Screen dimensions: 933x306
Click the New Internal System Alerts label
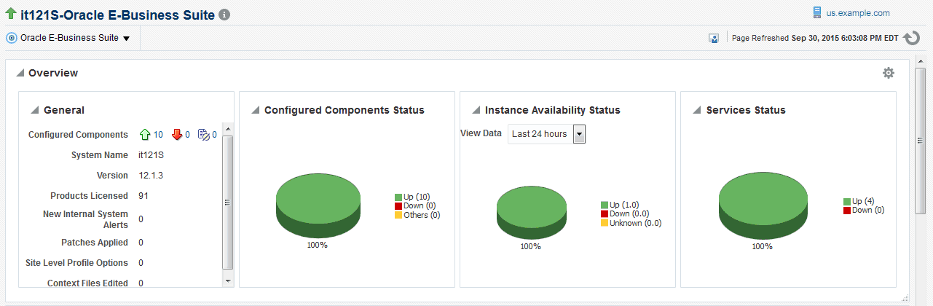point(85,219)
